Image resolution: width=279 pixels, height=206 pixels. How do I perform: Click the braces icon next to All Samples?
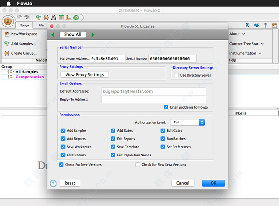click(x=11, y=72)
